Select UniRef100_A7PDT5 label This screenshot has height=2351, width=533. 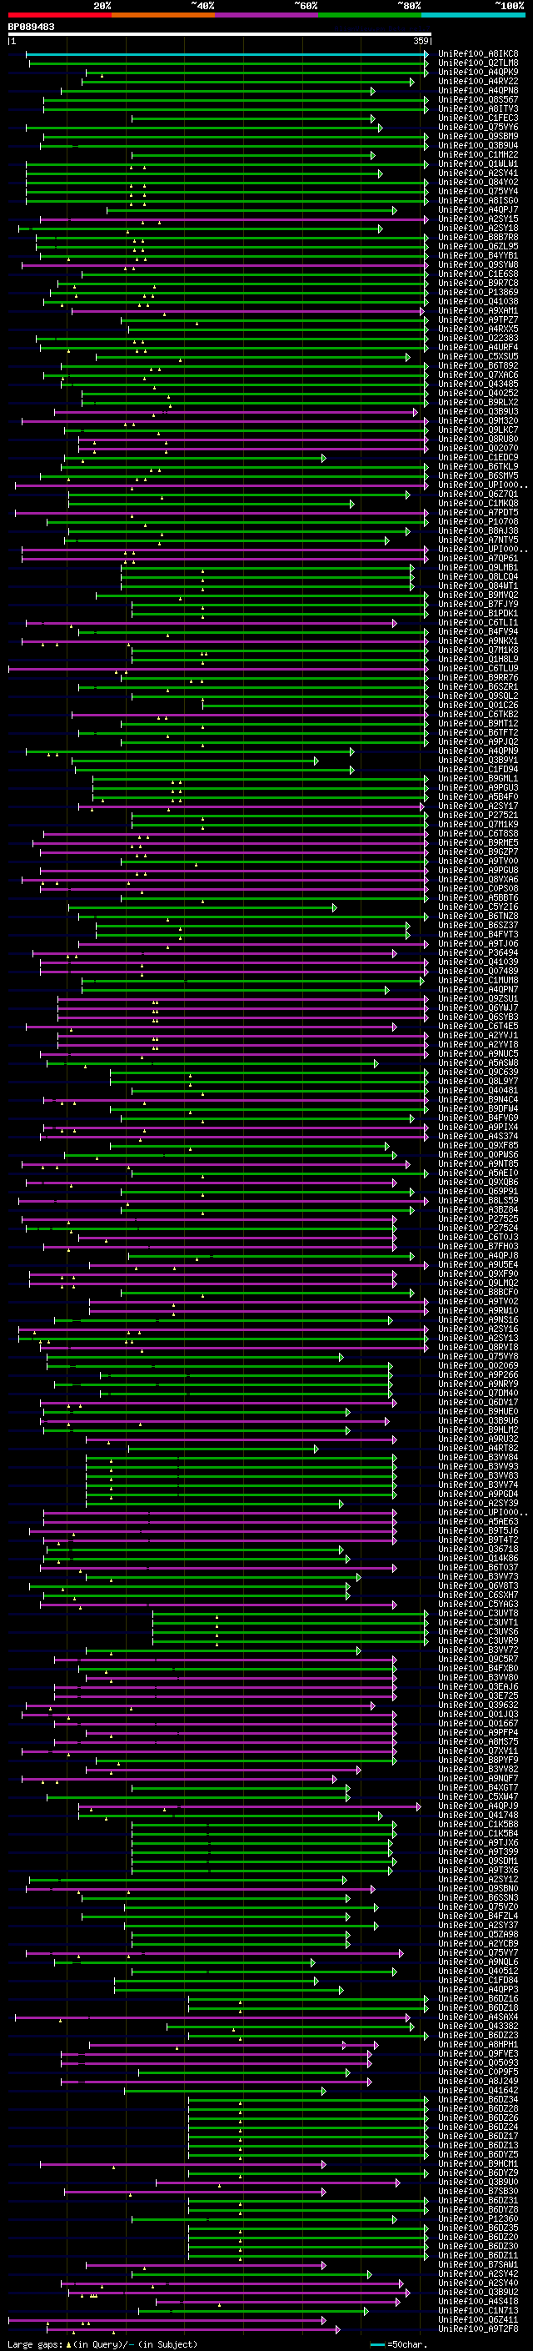click(x=478, y=513)
